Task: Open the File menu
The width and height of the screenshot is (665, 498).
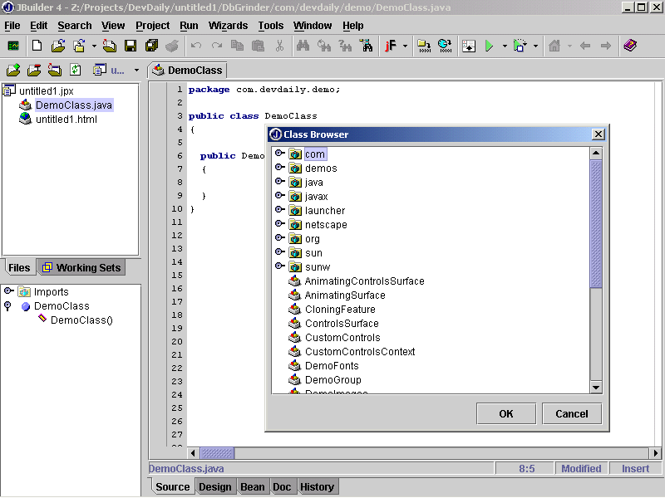Action: [12, 26]
